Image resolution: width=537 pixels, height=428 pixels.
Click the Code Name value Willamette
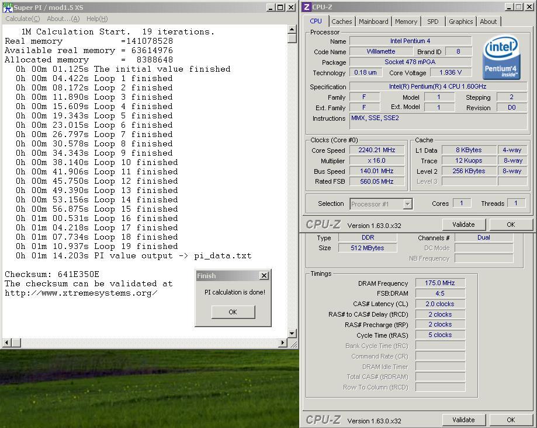(x=381, y=52)
